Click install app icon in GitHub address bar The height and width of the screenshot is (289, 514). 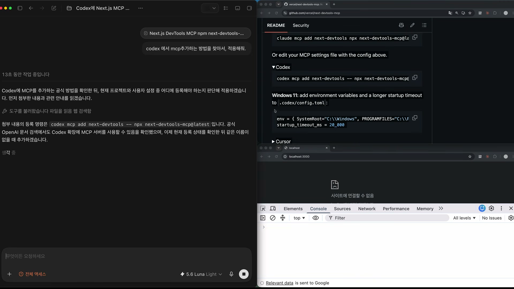463,13
